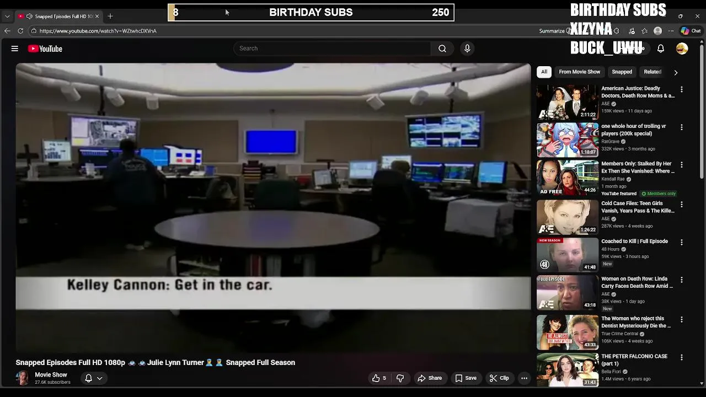Open Movie Show channel avatar
This screenshot has width=706, height=397.
[23, 378]
